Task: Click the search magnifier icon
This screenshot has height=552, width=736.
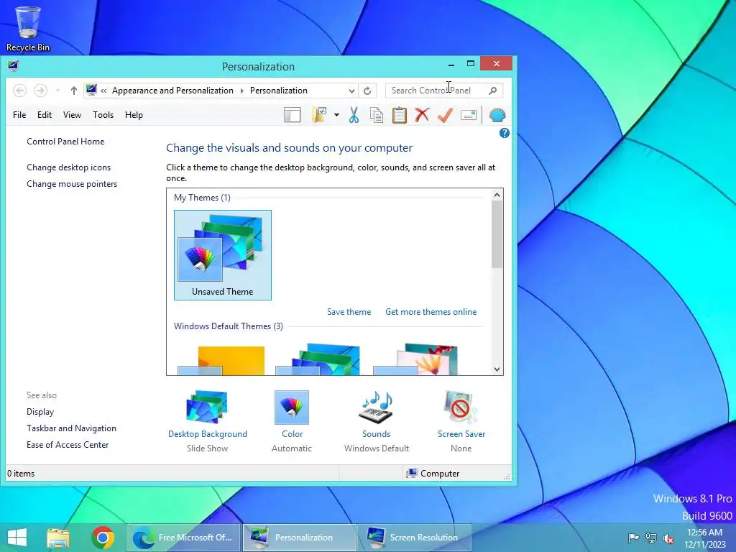Action: [492, 91]
